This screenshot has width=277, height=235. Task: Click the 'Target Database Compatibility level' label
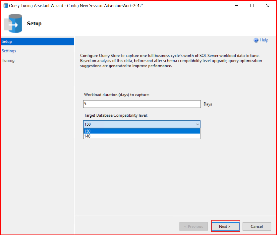click(116, 115)
